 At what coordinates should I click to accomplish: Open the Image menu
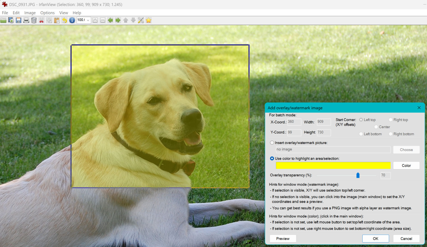[30, 13]
